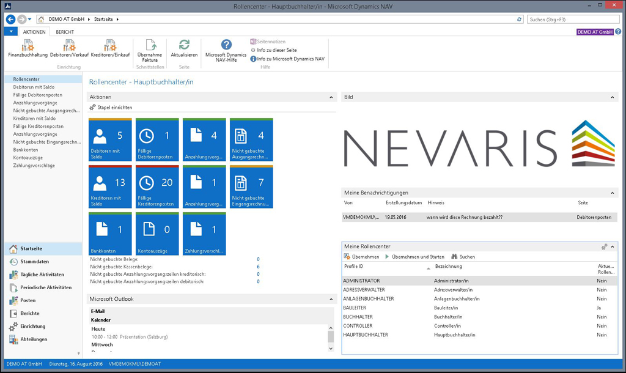Screen dimensions: 626x373
Task: Switch to the BERICHT ribbon tab
Action: coord(65,32)
